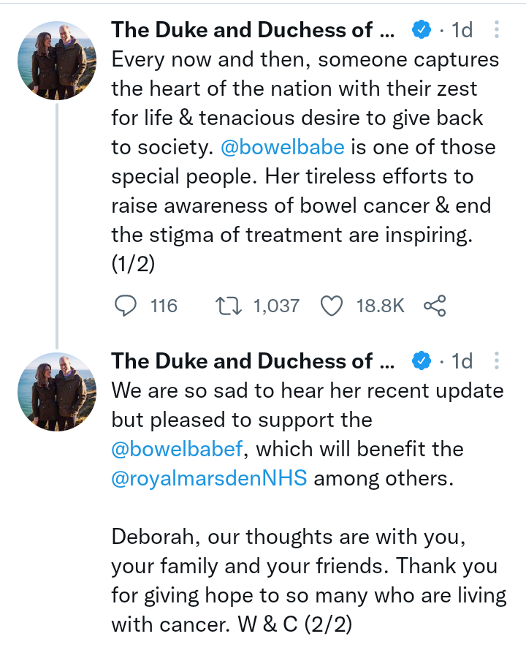Screen dimensions: 526x650
Task: Like the first tweet with heart icon
Action: click(332, 306)
